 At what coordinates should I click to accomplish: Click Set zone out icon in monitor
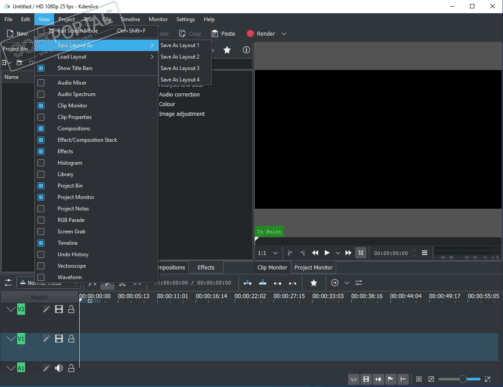pyautogui.click(x=302, y=253)
